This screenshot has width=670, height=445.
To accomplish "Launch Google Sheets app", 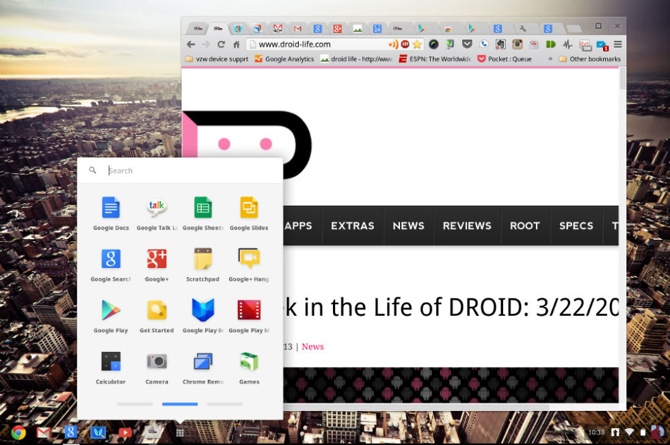I will click(203, 208).
